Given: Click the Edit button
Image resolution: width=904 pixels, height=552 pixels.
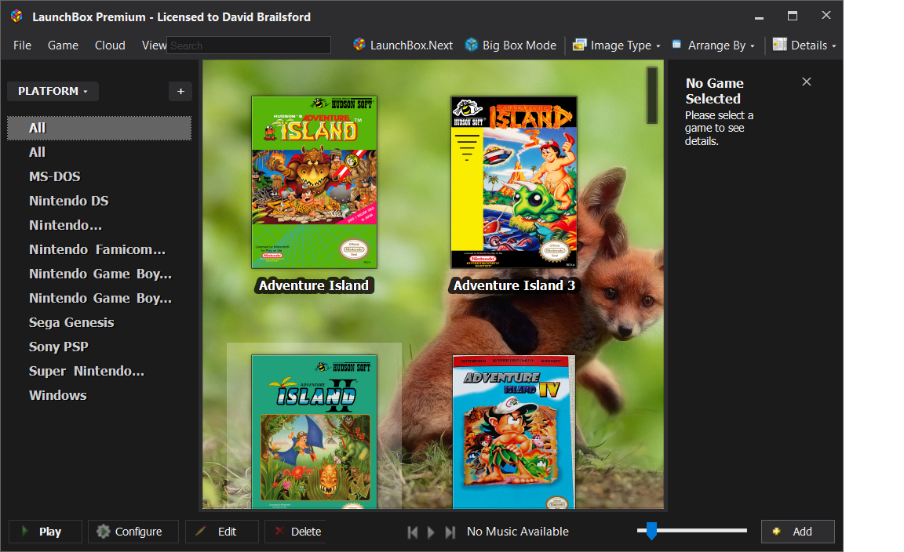Looking at the screenshot, I should [222, 532].
